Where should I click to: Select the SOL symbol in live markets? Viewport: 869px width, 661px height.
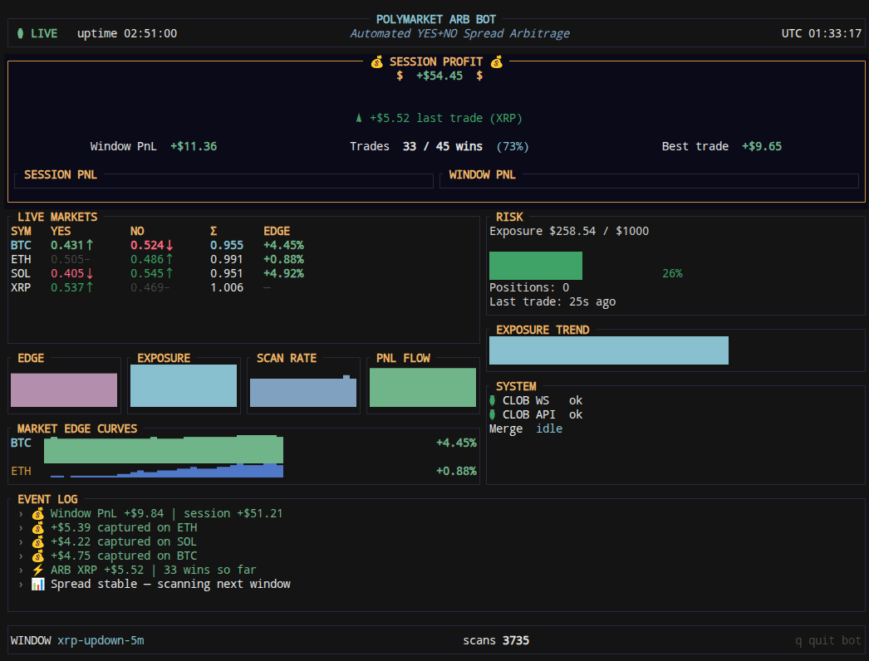(x=21, y=273)
